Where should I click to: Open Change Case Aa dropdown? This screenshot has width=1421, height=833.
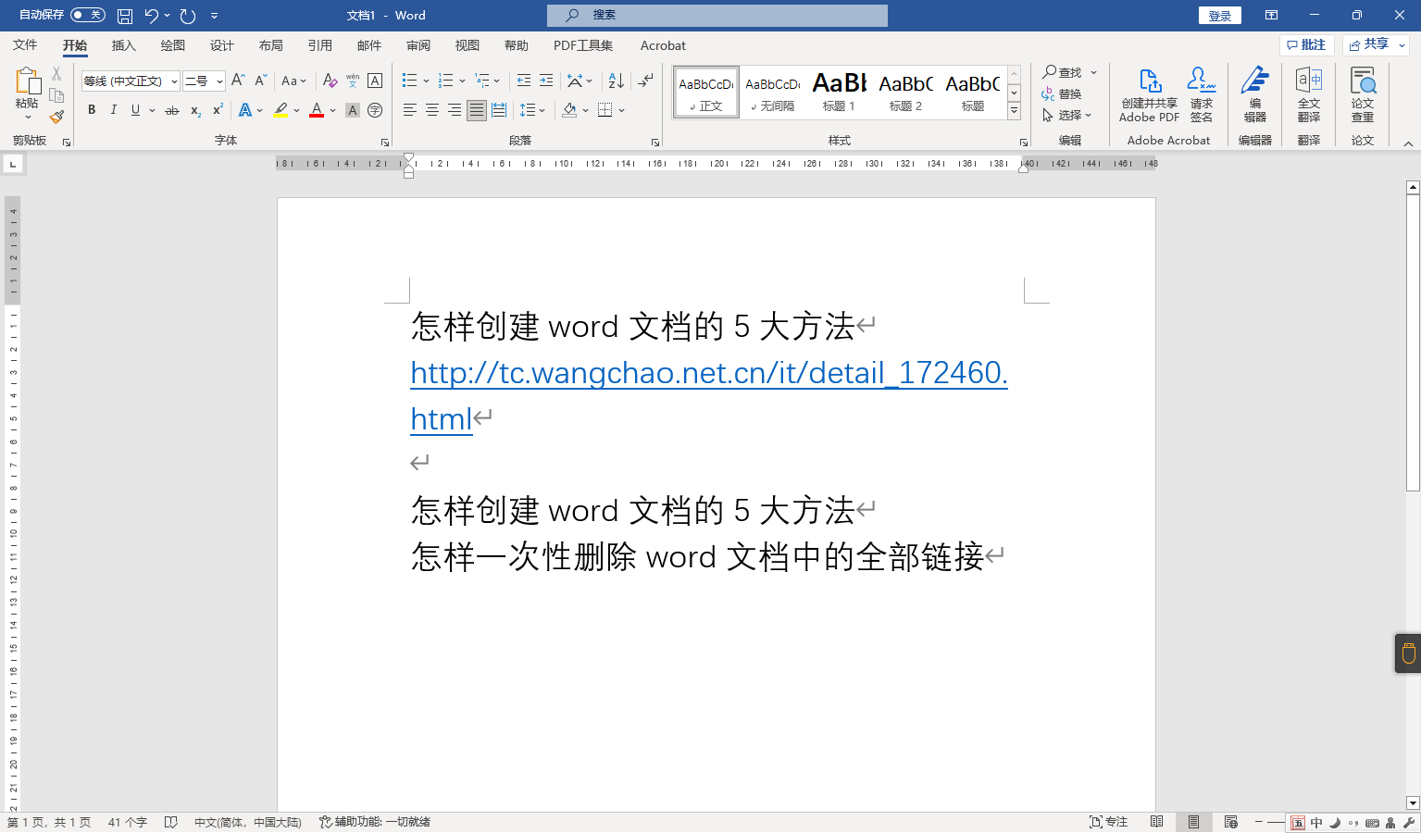click(293, 81)
